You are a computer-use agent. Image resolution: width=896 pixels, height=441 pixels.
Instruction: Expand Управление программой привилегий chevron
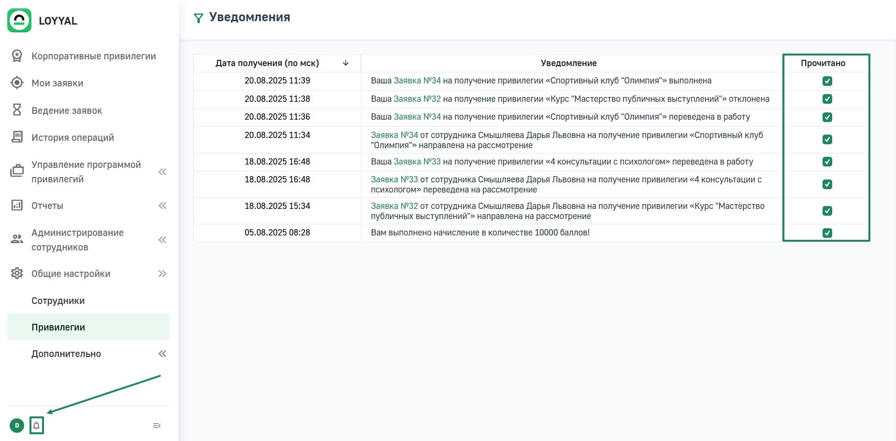click(162, 172)
